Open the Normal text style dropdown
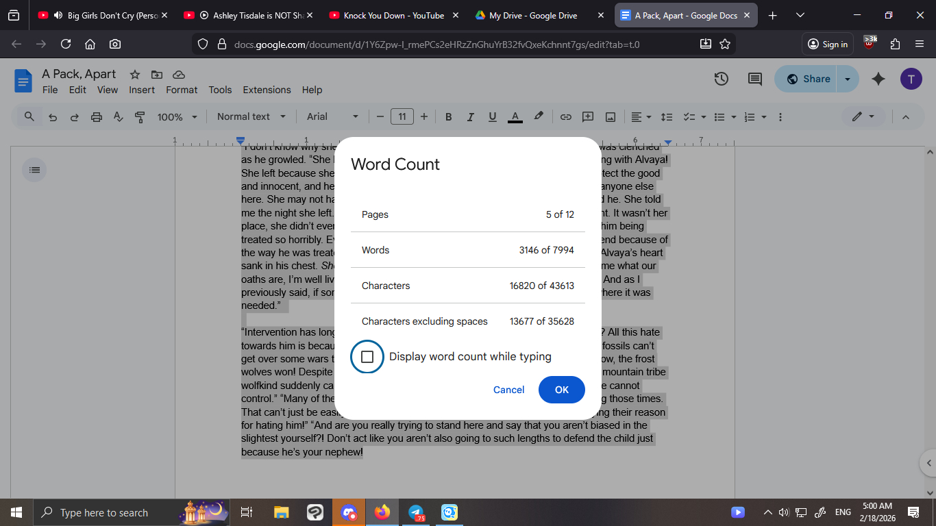The height and width of the screenshot is (526, 936). point(251,117)
